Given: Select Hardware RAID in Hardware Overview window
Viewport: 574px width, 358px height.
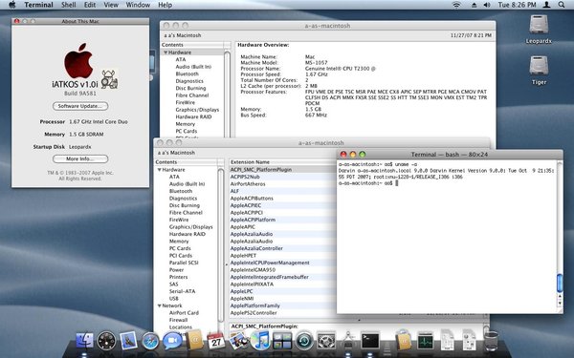Looking at the screenshot, I should pyautogui.click(x=193, y=116).
